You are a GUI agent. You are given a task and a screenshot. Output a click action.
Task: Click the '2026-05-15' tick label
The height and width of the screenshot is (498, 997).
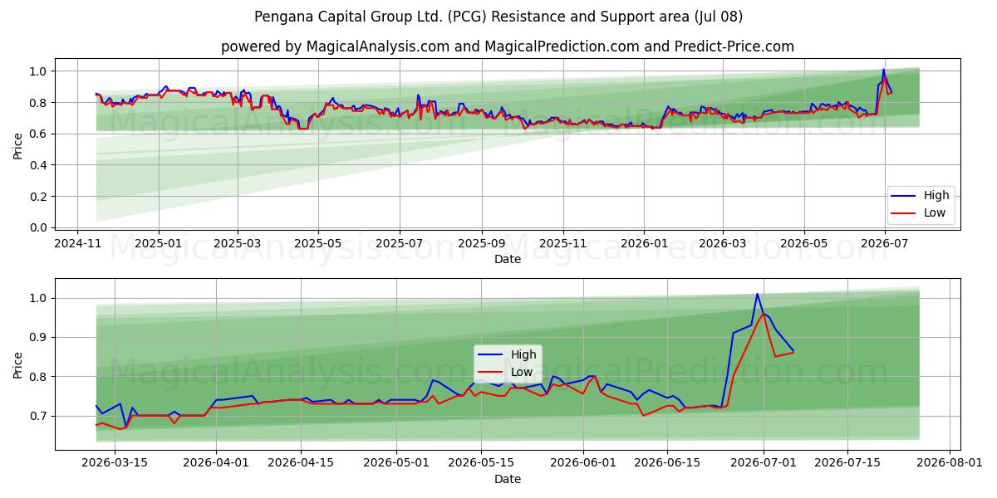481,463
